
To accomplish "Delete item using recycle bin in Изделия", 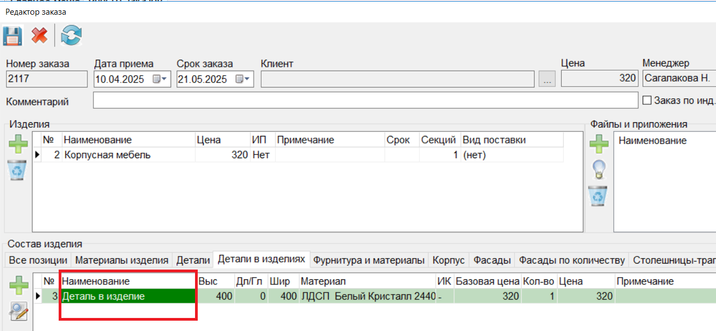I will pyautogui.click(x=18, y=170).
